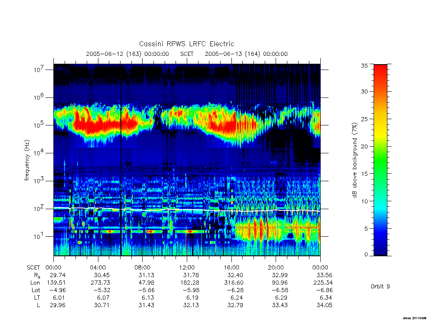
Task: Click the LT value '6.34'
Action: pyautogui.click(x=326, y=297)
